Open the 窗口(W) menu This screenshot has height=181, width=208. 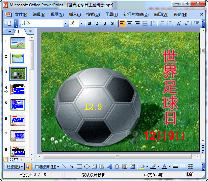point(161,15)
